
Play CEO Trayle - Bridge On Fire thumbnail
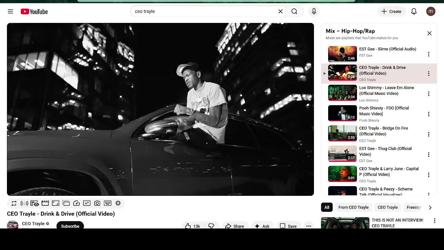coord(342,133)
